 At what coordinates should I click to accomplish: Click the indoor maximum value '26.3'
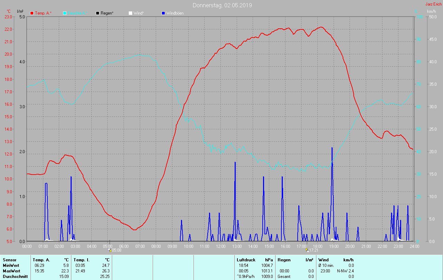[106, 271]
